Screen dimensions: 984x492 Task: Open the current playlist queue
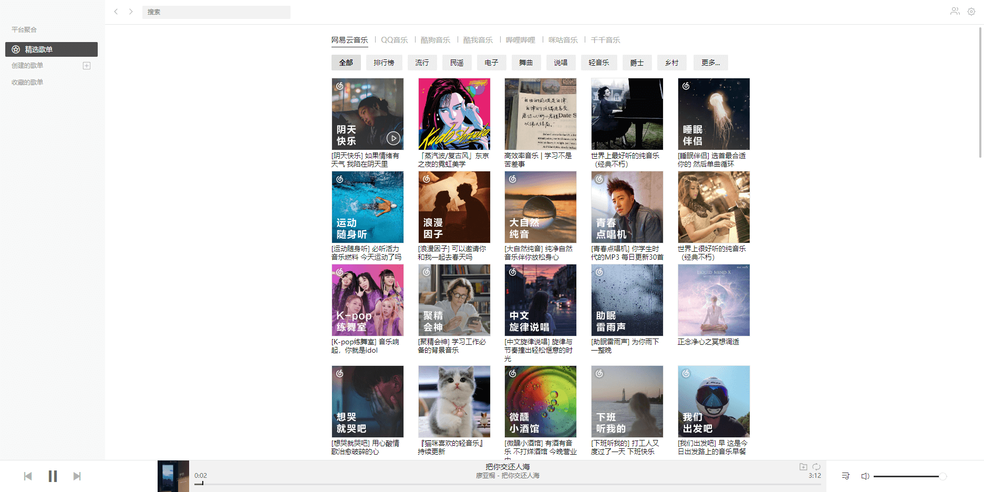tap(845, 476)
